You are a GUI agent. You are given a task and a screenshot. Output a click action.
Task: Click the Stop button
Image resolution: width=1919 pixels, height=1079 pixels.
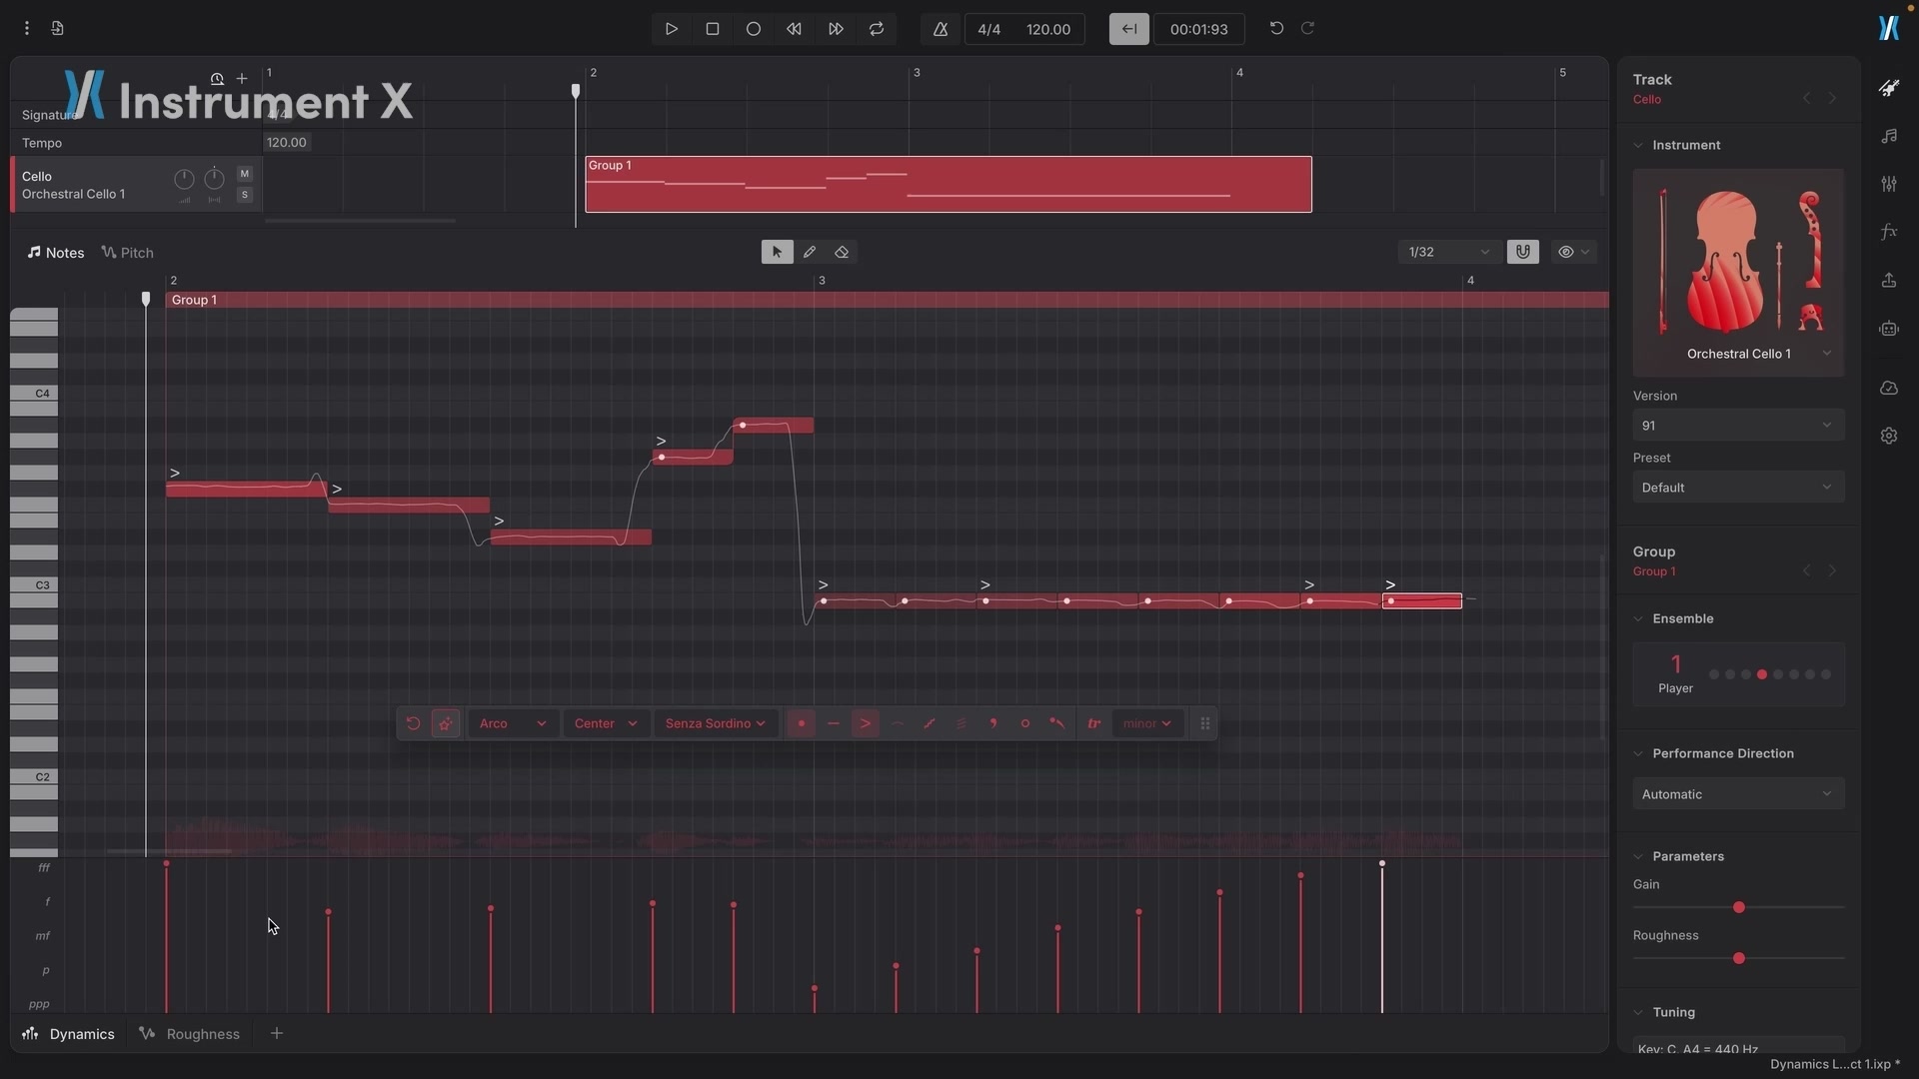(x=713, y=29)
